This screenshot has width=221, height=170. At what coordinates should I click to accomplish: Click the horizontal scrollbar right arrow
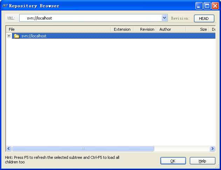coord(212,148)
